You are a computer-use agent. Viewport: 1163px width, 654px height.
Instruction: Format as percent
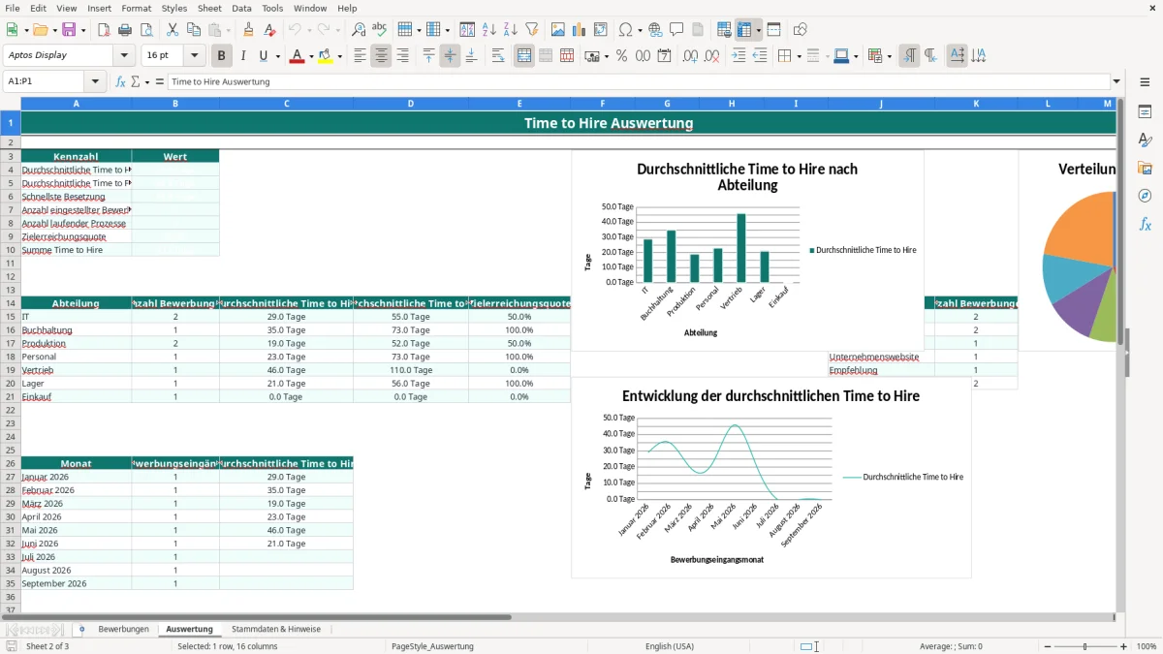621,56
